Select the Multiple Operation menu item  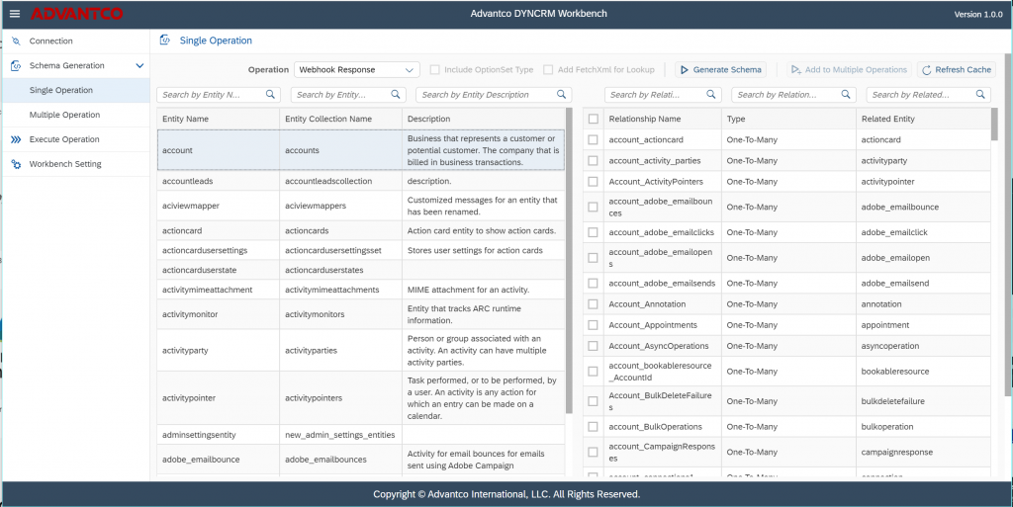tap(76, 115)
